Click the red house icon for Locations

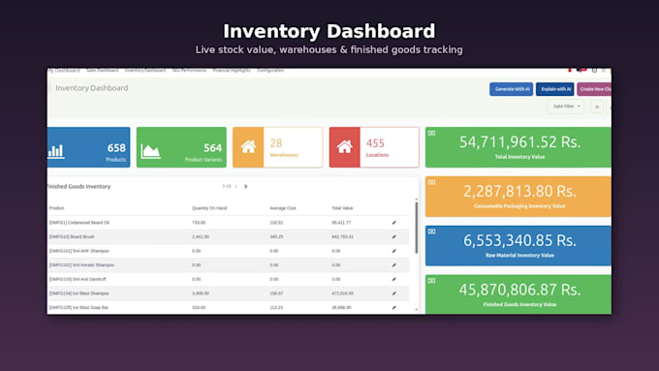[x=345, y=147]
